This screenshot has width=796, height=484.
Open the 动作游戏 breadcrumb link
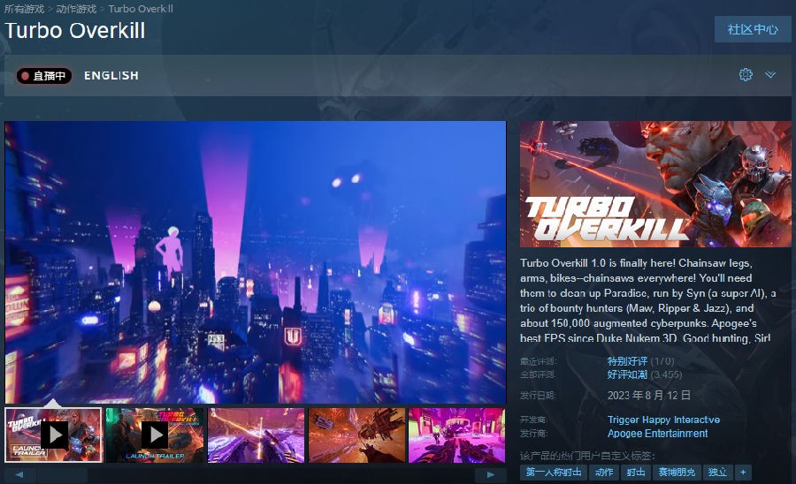point(76,9)
